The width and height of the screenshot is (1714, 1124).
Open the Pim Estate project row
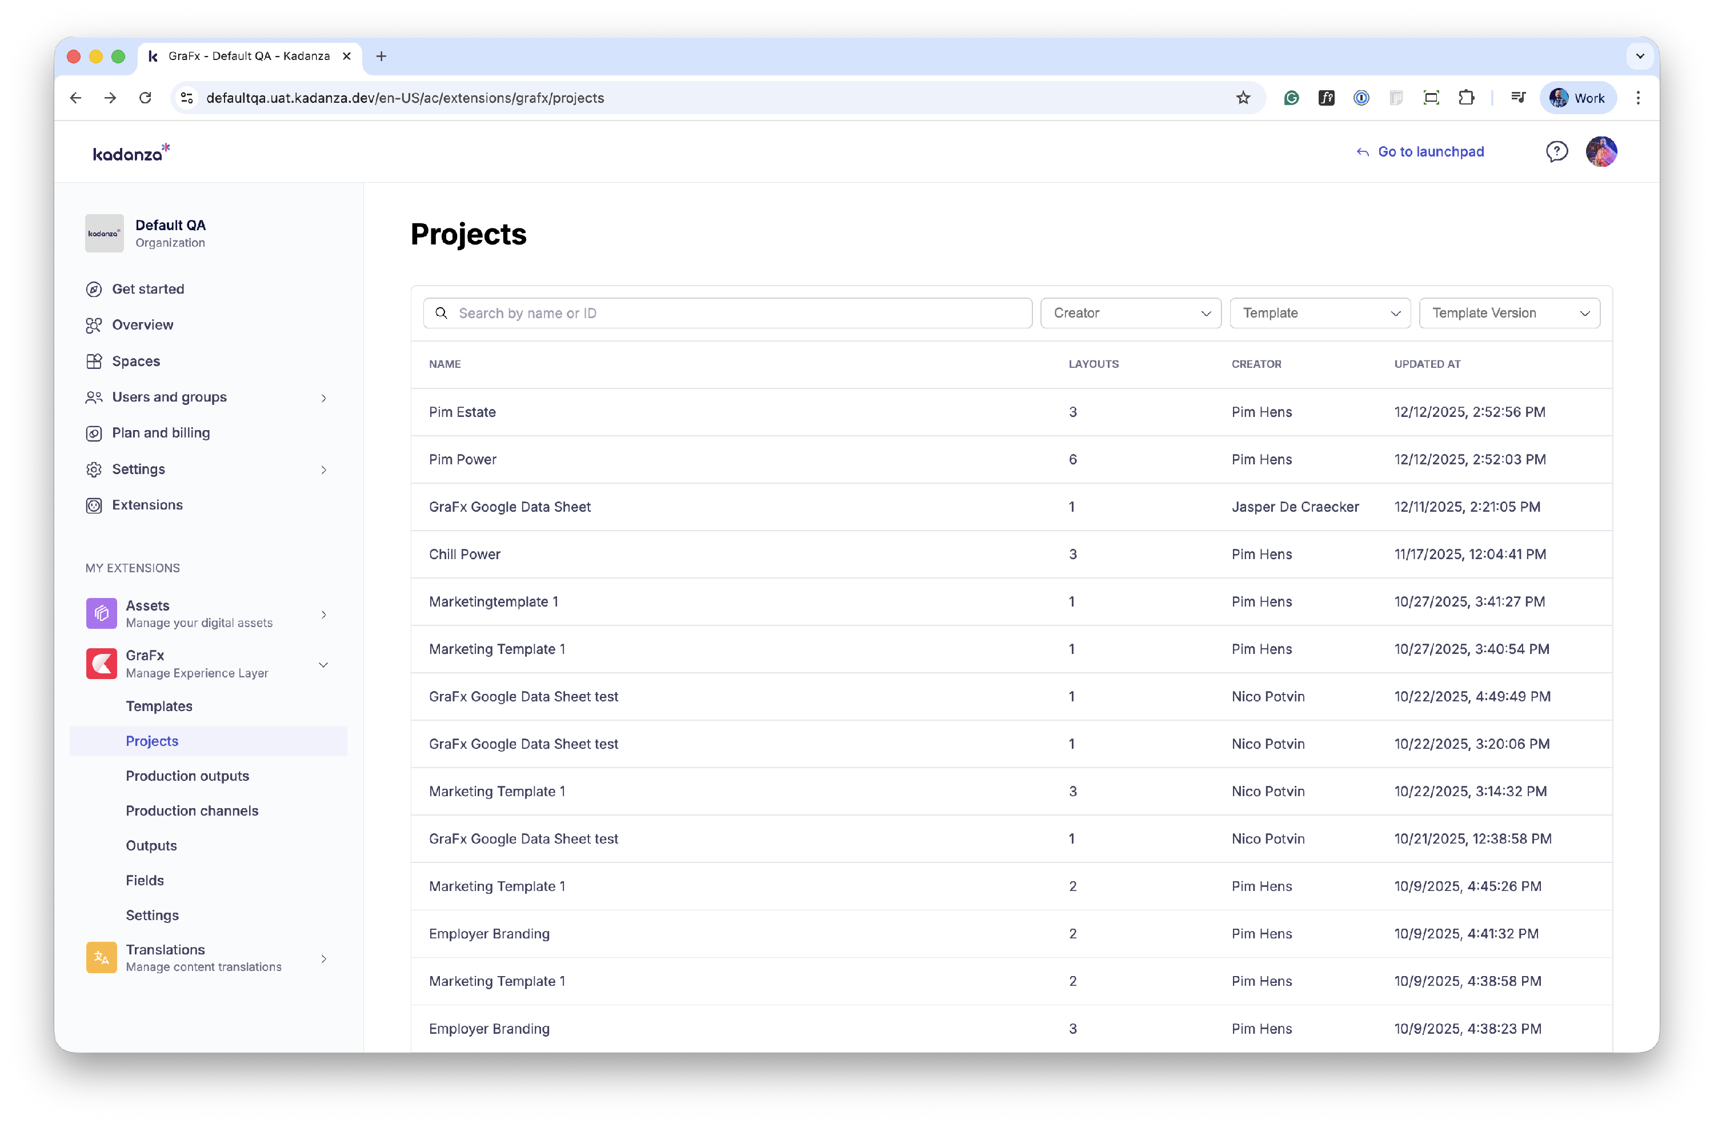tap(462, 412)
